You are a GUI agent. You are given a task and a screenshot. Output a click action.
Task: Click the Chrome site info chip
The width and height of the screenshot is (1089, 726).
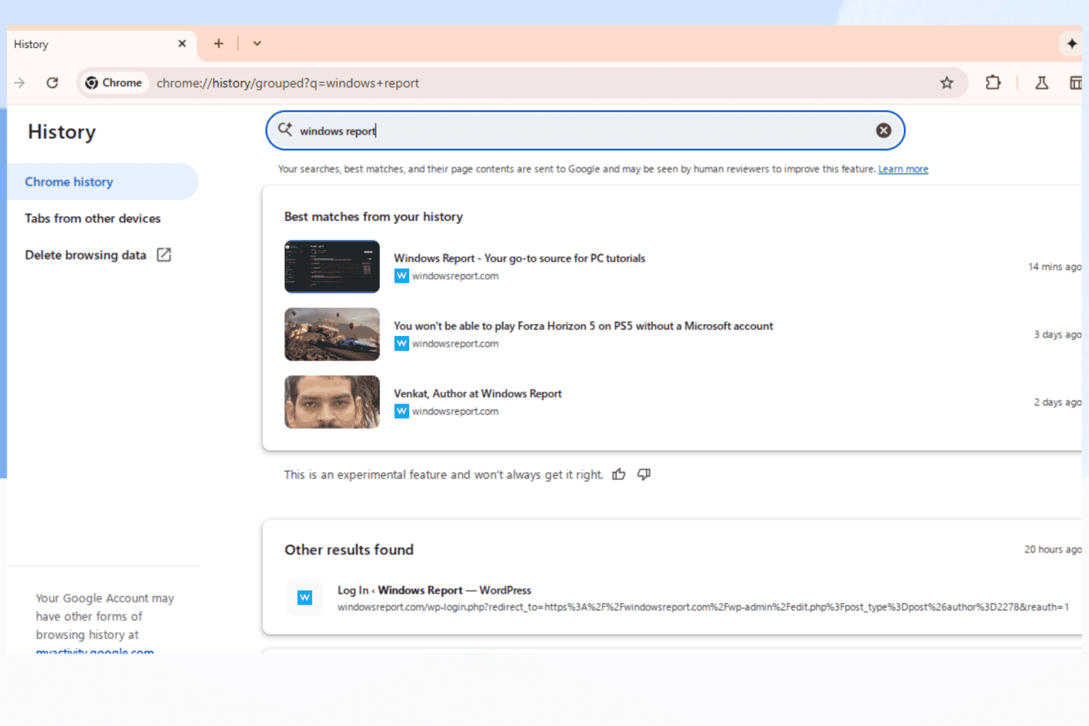click(x=113, y=83)
